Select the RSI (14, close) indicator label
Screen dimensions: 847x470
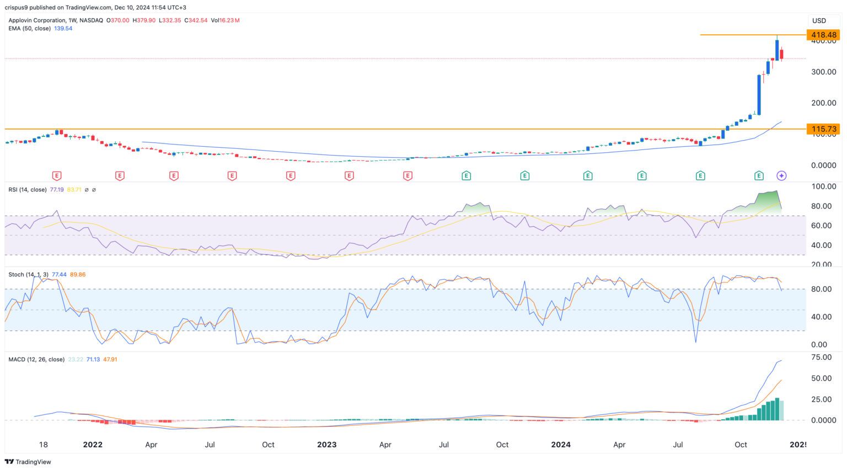pos(28,190)
